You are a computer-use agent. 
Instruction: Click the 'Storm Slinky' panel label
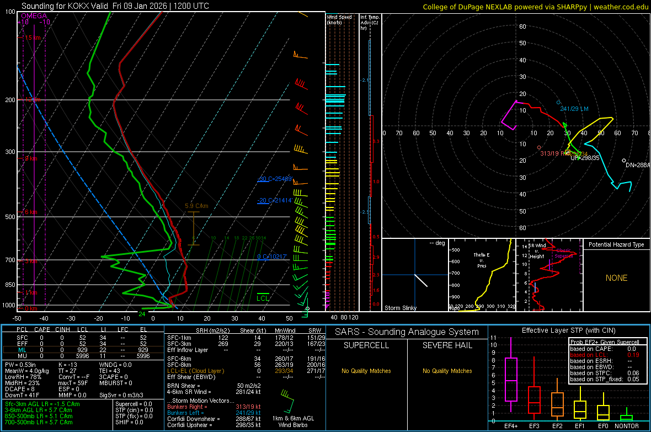coord(400,308)
